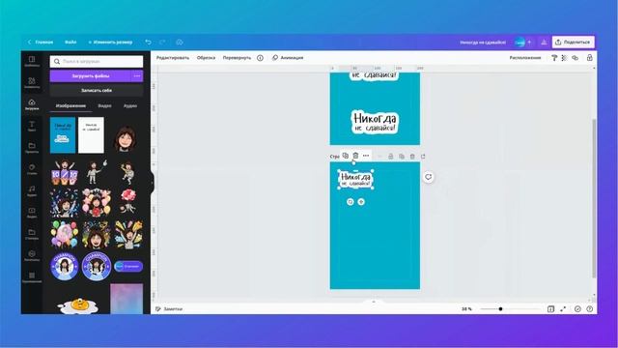Open grid view icon in bottom bar
The width and height of the screenshot is (618, 348).
550,309
